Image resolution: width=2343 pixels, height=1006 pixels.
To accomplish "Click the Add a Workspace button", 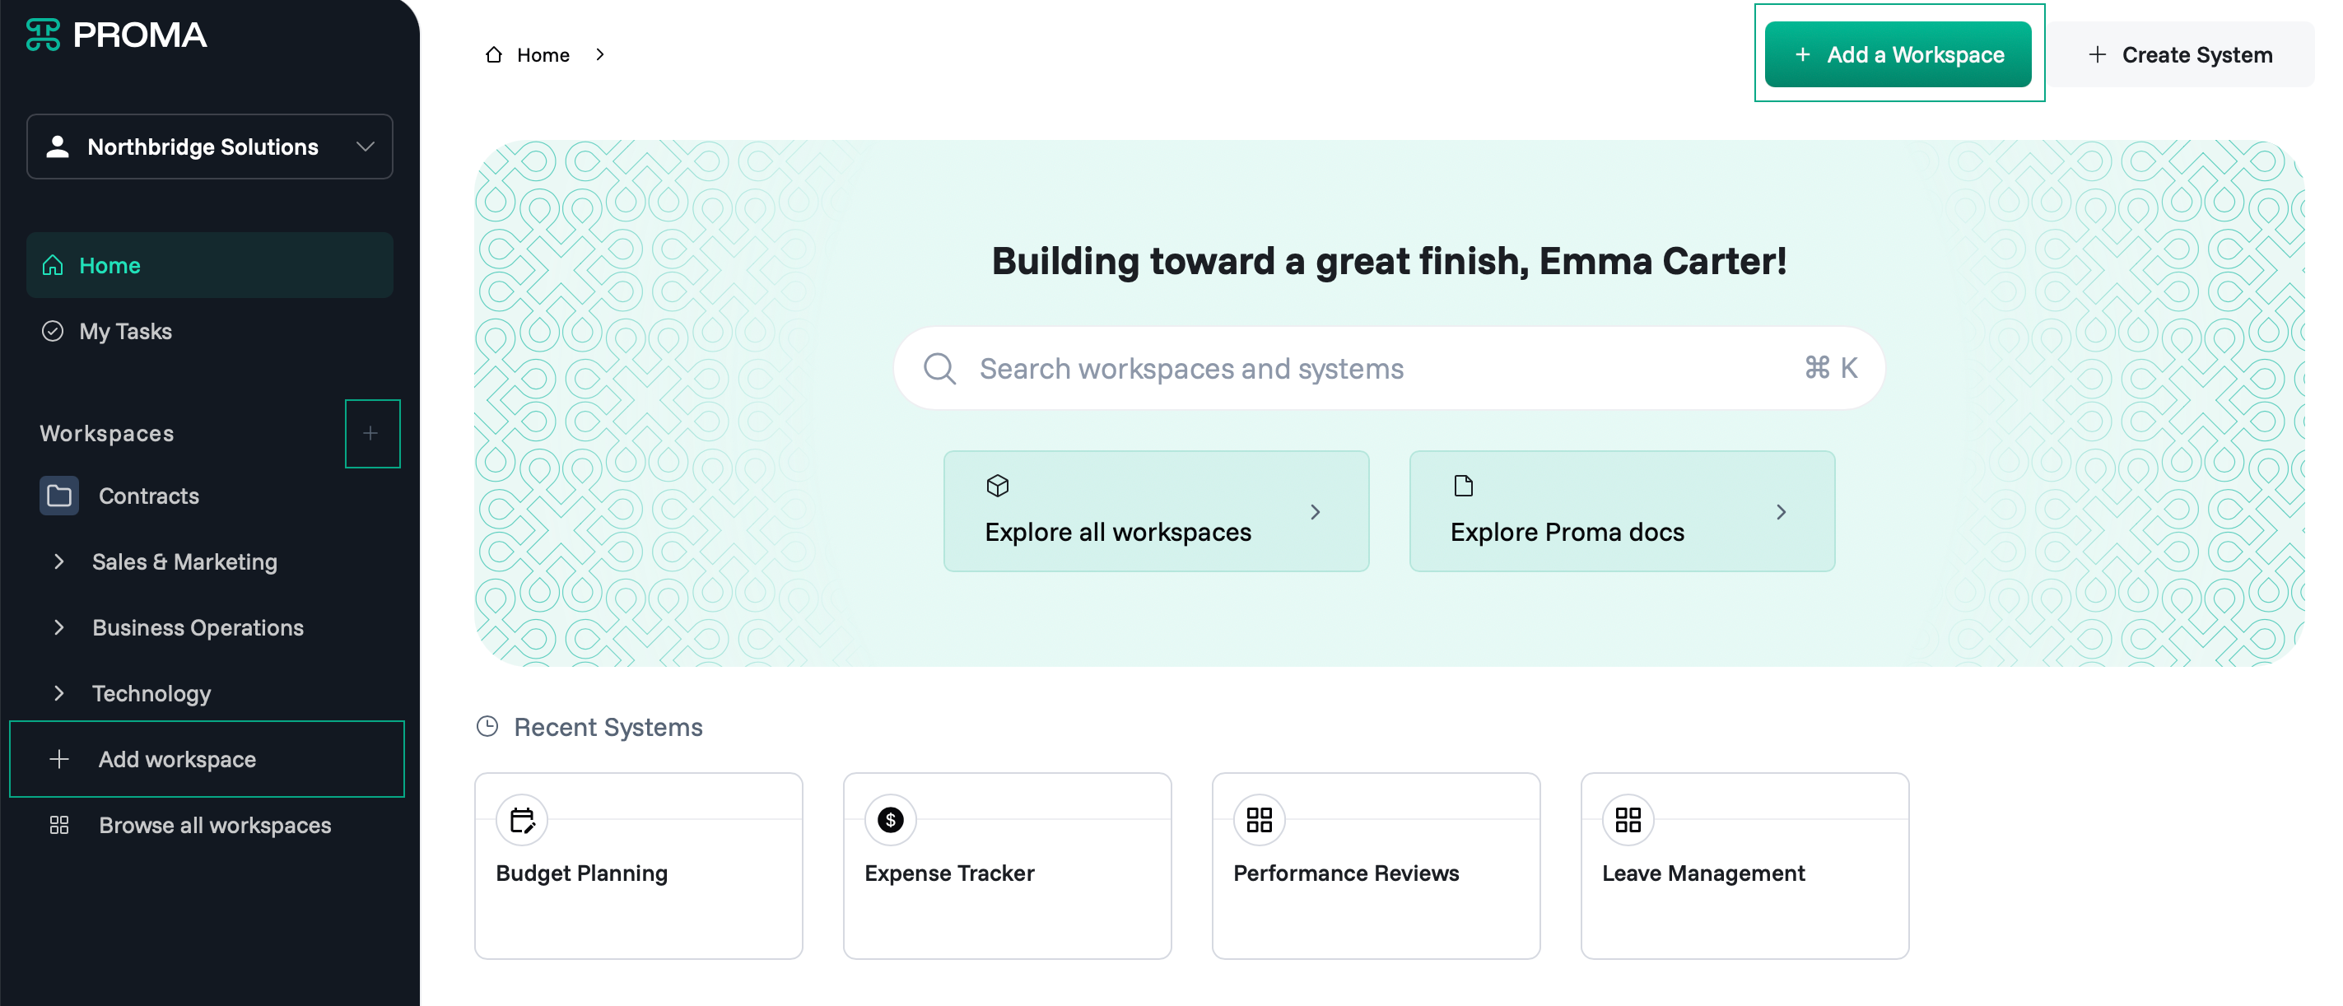I will click(1898, 54).
